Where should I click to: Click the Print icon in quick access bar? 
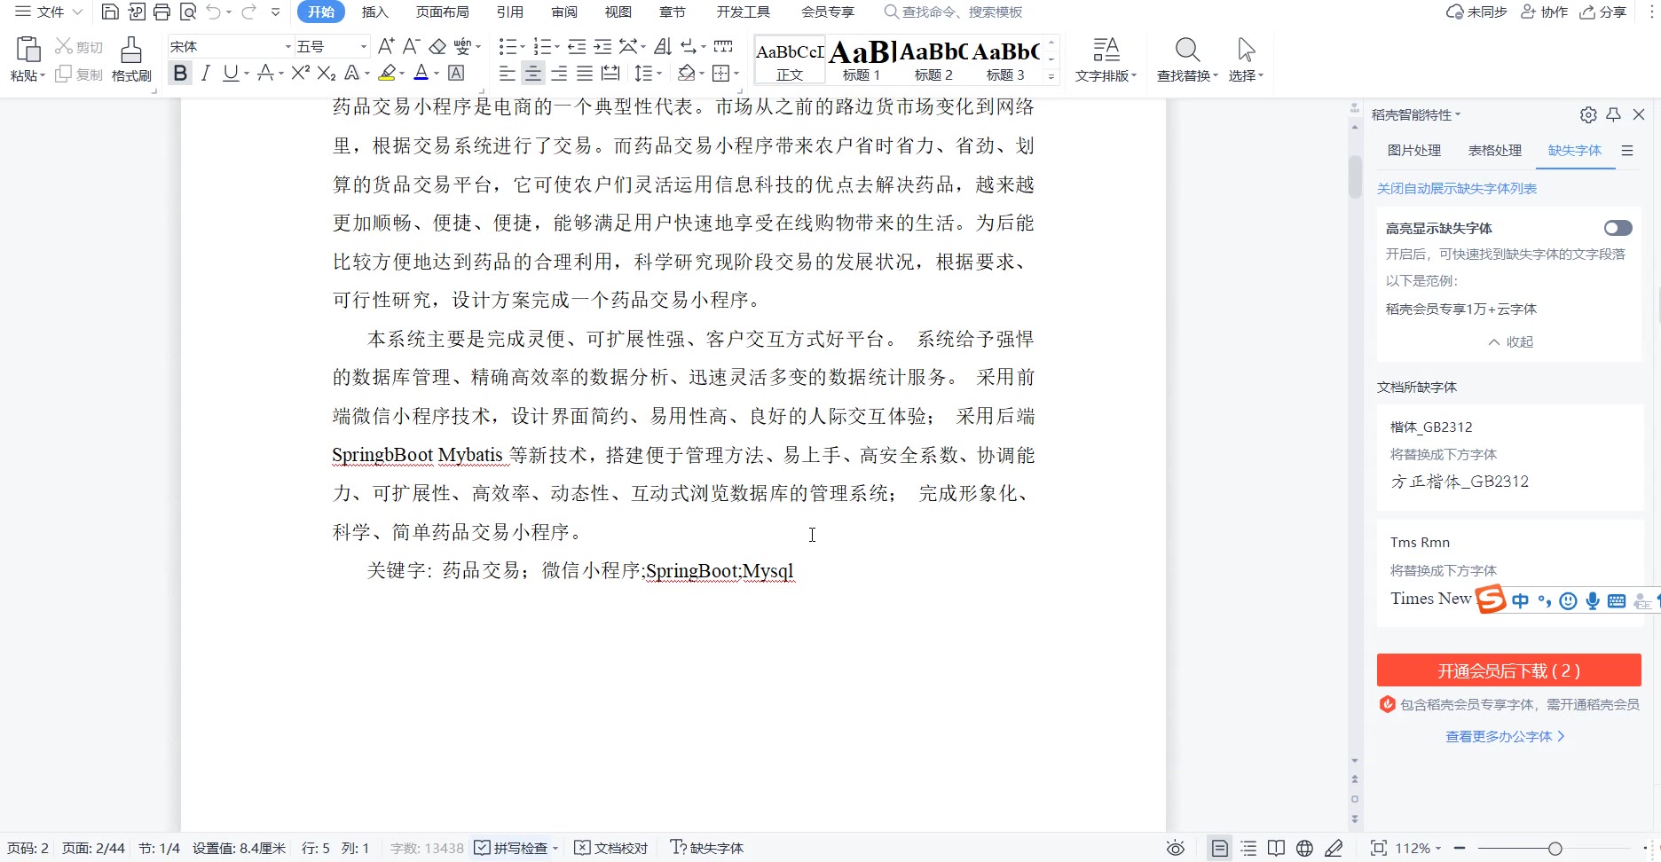tap(161, 12)
